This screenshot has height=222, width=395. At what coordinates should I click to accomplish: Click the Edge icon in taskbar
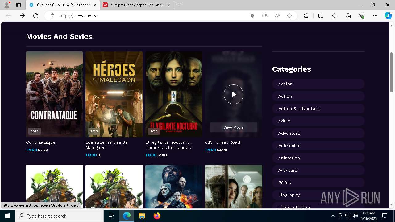coord(127,216)
